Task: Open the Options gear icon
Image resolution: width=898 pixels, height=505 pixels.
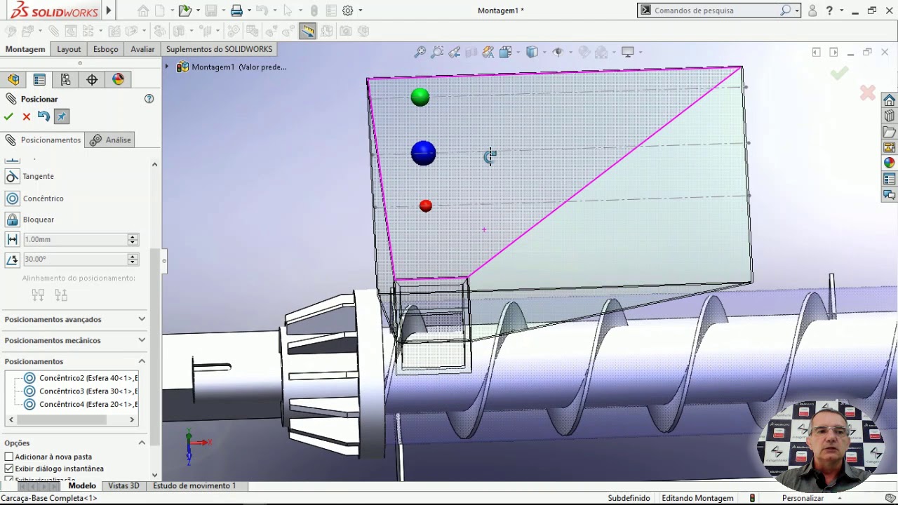Action: pos(348,11)
